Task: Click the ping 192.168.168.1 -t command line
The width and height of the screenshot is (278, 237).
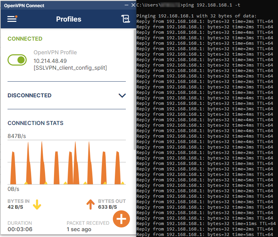Action: coord(188,5)
